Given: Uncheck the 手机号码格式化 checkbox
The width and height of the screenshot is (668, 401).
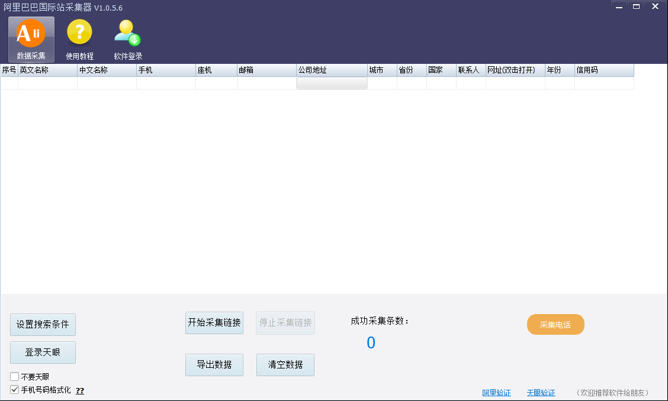Looking at the screenshot, I should tap(14, 390).
